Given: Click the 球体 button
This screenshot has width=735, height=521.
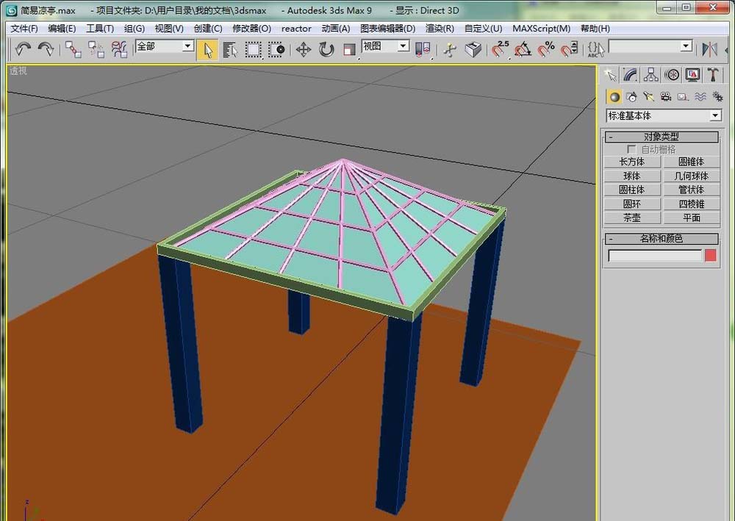Looking at the screenshot, I should click(632, 176).
